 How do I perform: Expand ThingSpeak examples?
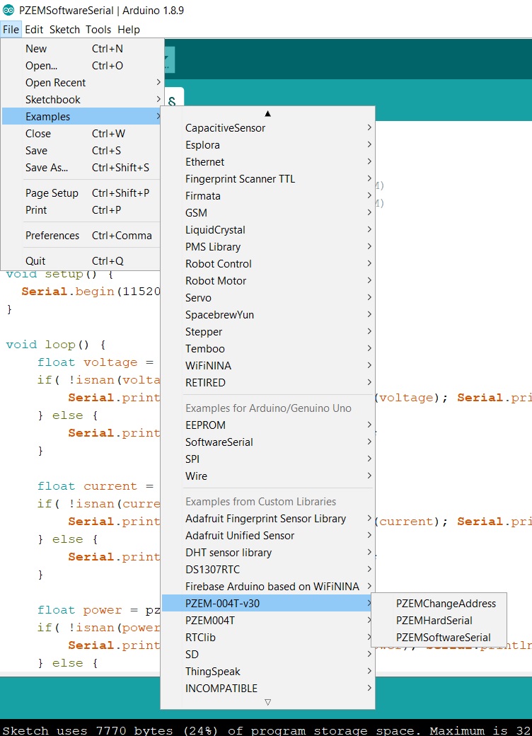(x=268, y=672)
